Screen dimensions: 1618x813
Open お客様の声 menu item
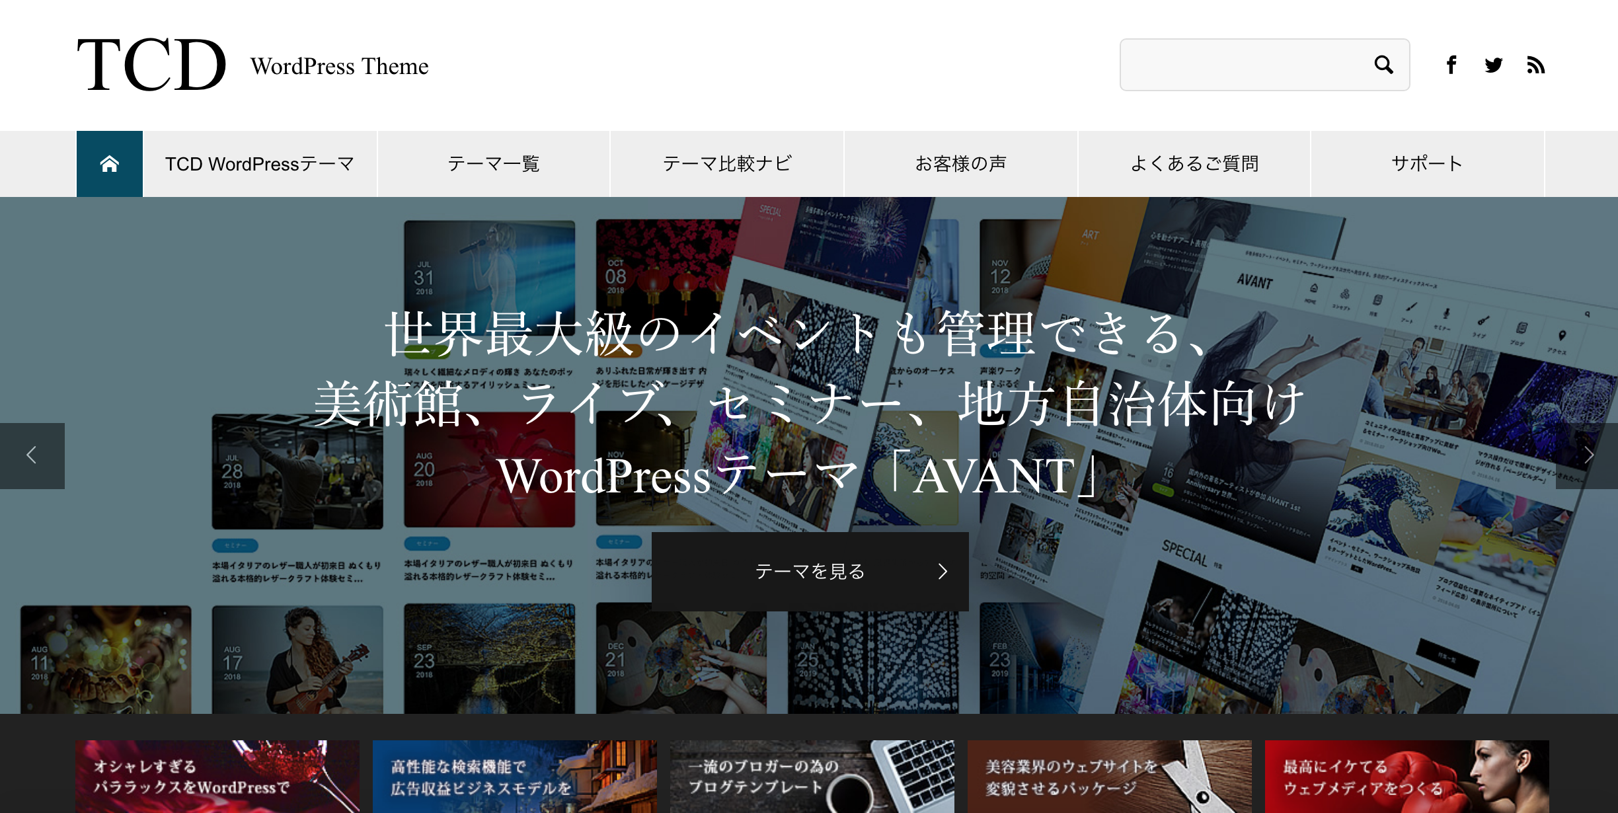[x=960, y=164]
